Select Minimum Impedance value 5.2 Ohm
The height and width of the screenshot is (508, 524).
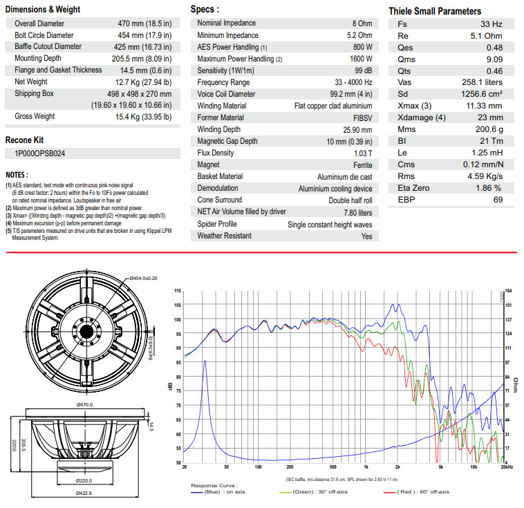pyautogui.click(x=359, y=35)
